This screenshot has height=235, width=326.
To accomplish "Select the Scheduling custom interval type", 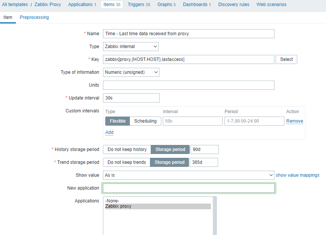I will [145, 121].
